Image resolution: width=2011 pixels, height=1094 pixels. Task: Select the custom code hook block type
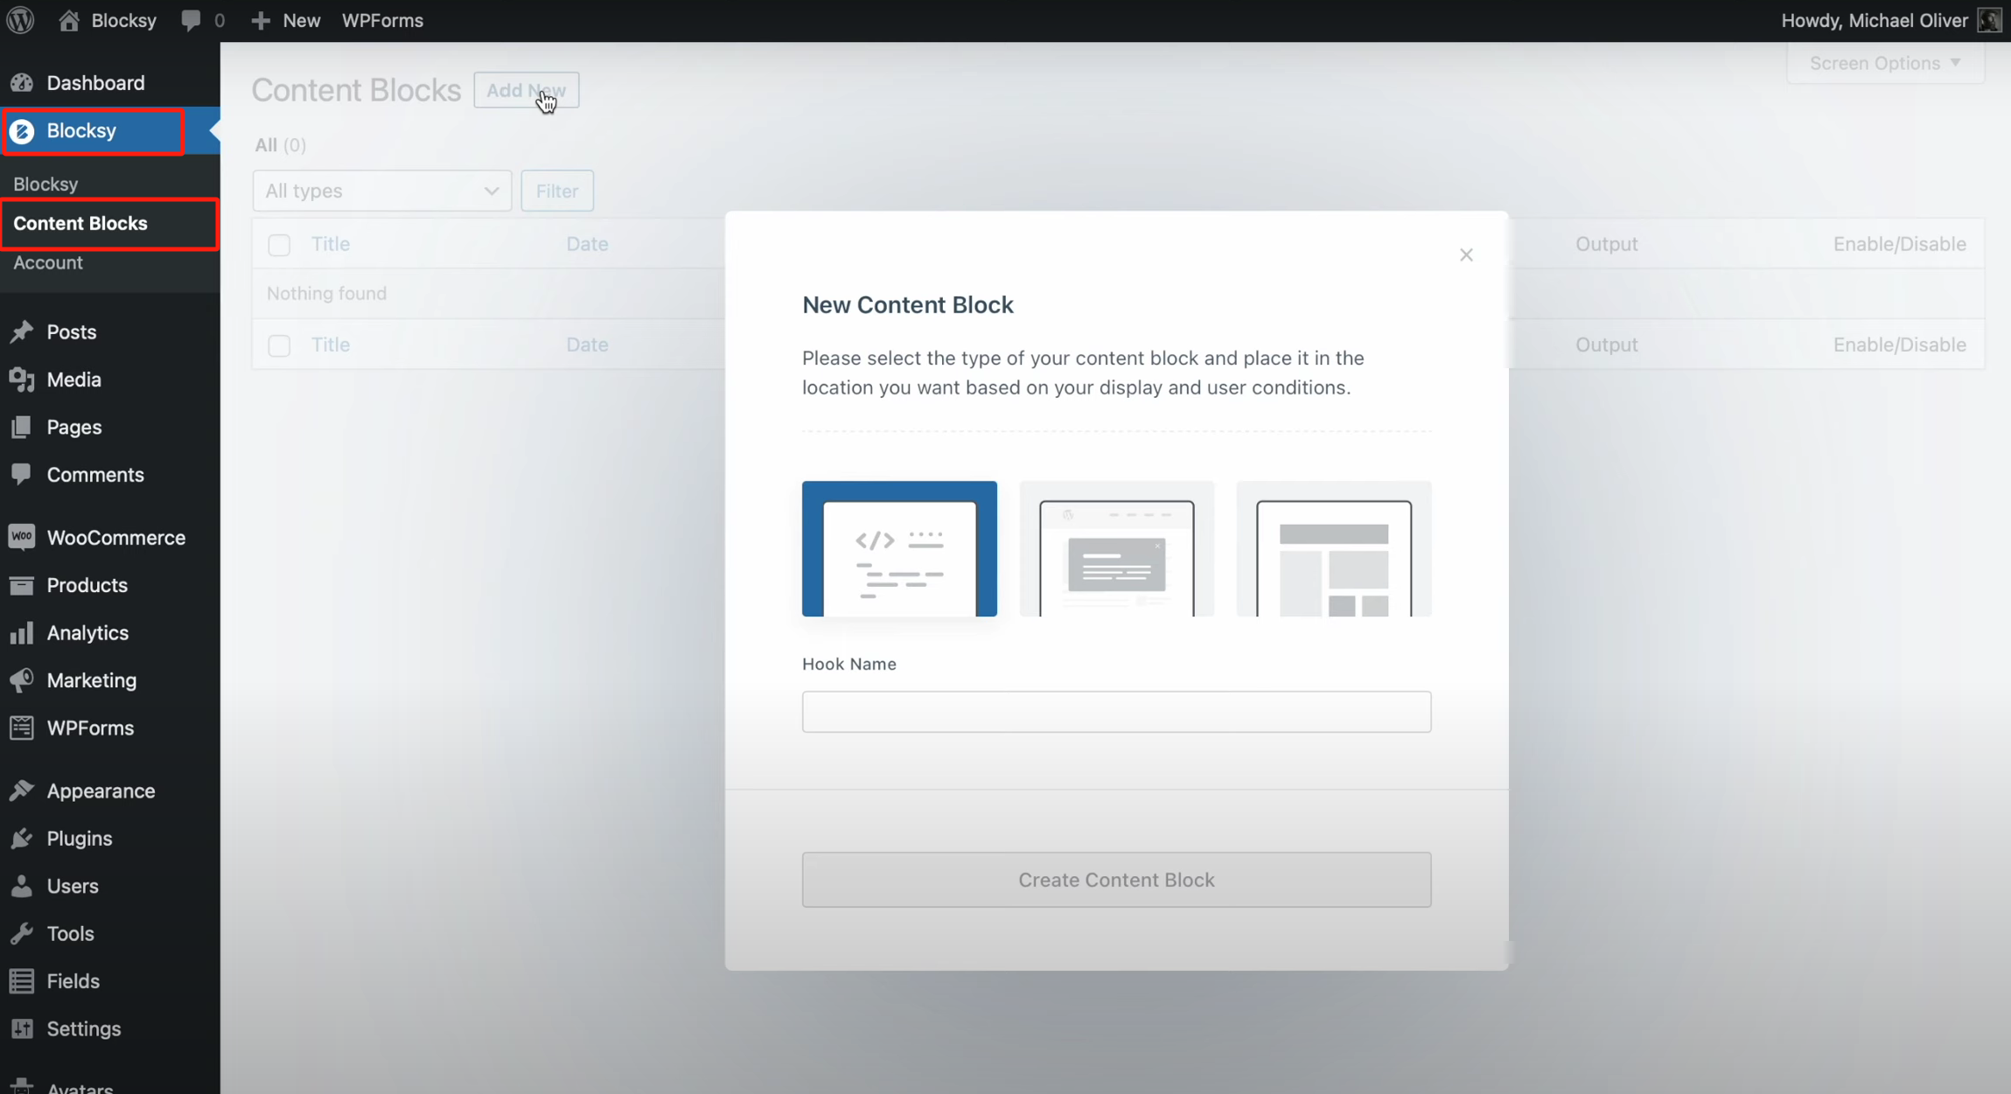pos(899,549)
